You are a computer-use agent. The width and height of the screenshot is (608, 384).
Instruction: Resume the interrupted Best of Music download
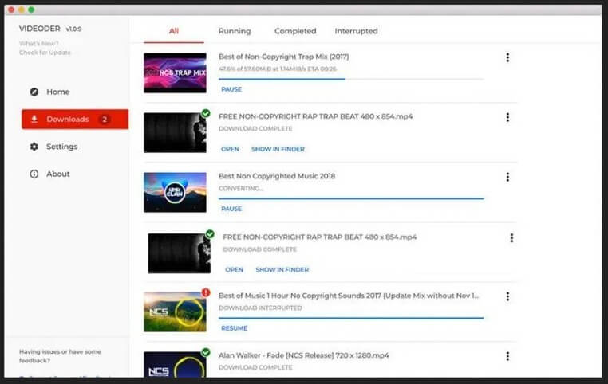[235, 328]
